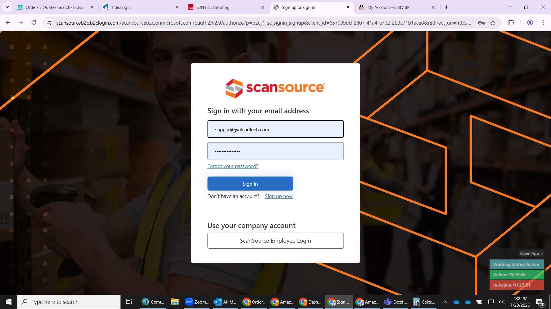Screen dimensions: 551x309
Task: Open the tab search dropdown arrow
Action: (x=7, y=7)
